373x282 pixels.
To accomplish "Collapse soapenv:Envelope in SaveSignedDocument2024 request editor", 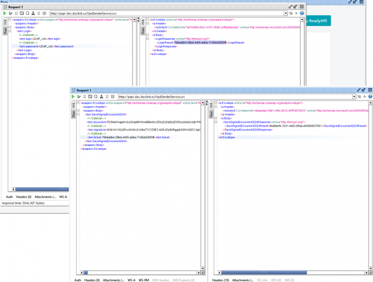I will tap(78, 103).
